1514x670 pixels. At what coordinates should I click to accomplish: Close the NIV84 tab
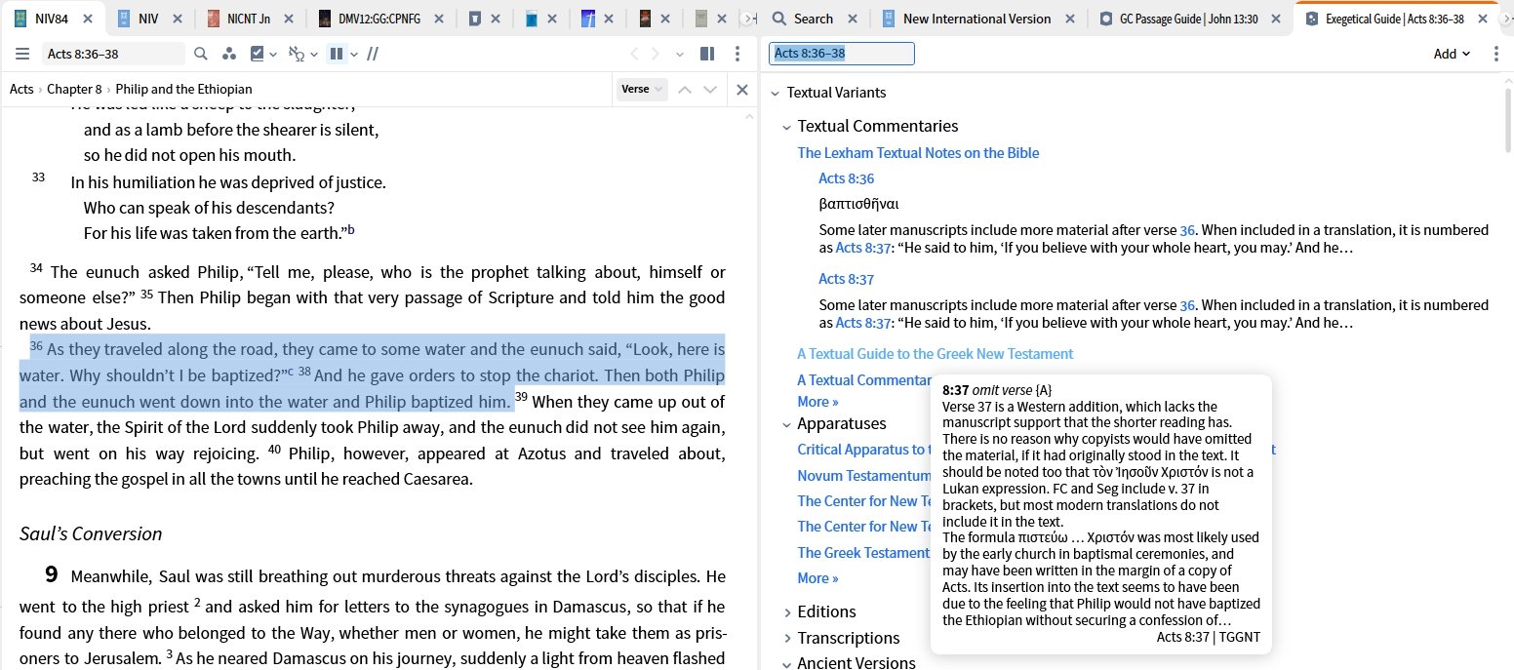[x=90, y=19]
